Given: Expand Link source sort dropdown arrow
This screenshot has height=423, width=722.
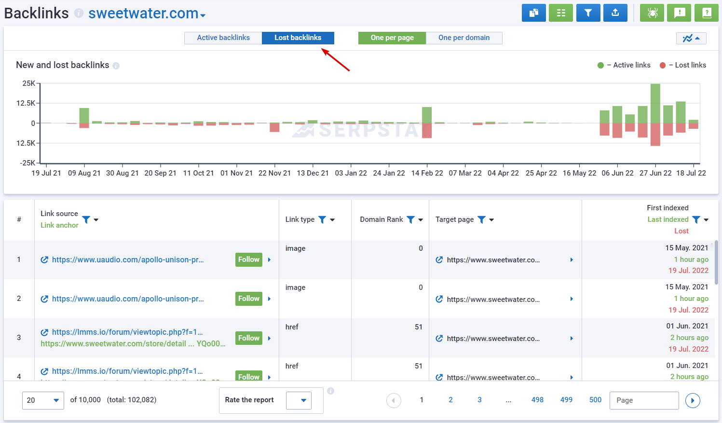Looking at the screenshot, I should pos(96,220).
